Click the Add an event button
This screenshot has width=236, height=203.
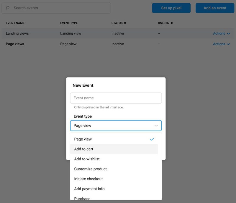coord(215,8)
